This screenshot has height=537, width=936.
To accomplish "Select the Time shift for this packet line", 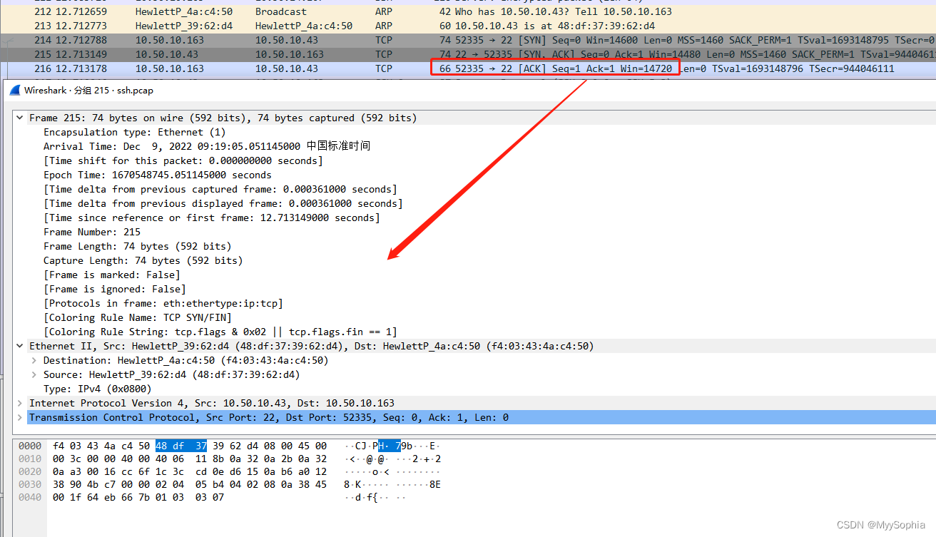I will pyautogui.click(x=183, y=160).
